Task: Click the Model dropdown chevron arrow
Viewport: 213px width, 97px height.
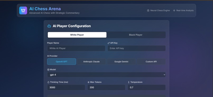Action: (x=164, y=75)
